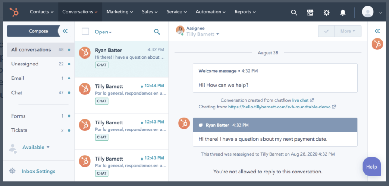This screenshot has width=389, height=186.
Task: Change the Available status dropdown
Action: tap(36, 147)
